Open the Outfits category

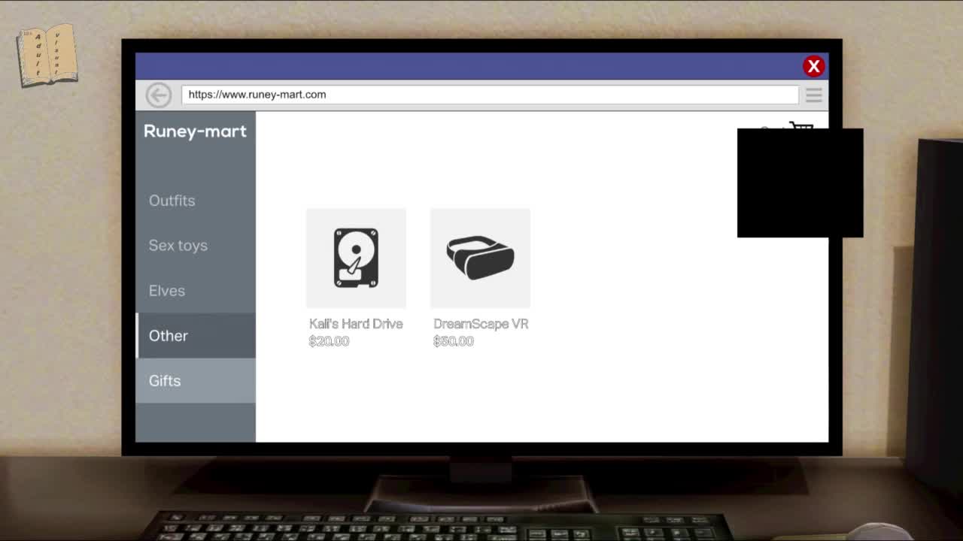coord(172,201)
